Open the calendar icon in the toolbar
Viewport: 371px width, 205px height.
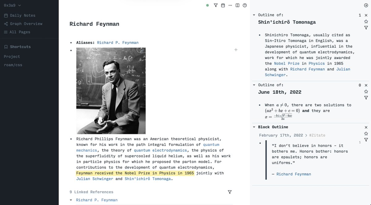pos(223,5)
